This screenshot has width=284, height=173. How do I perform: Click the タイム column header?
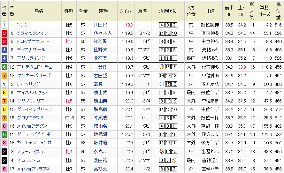point(126,11)
